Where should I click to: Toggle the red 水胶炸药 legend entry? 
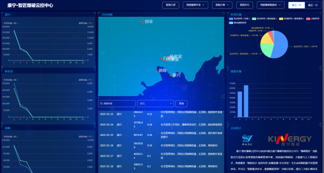(x=314, y=19)
